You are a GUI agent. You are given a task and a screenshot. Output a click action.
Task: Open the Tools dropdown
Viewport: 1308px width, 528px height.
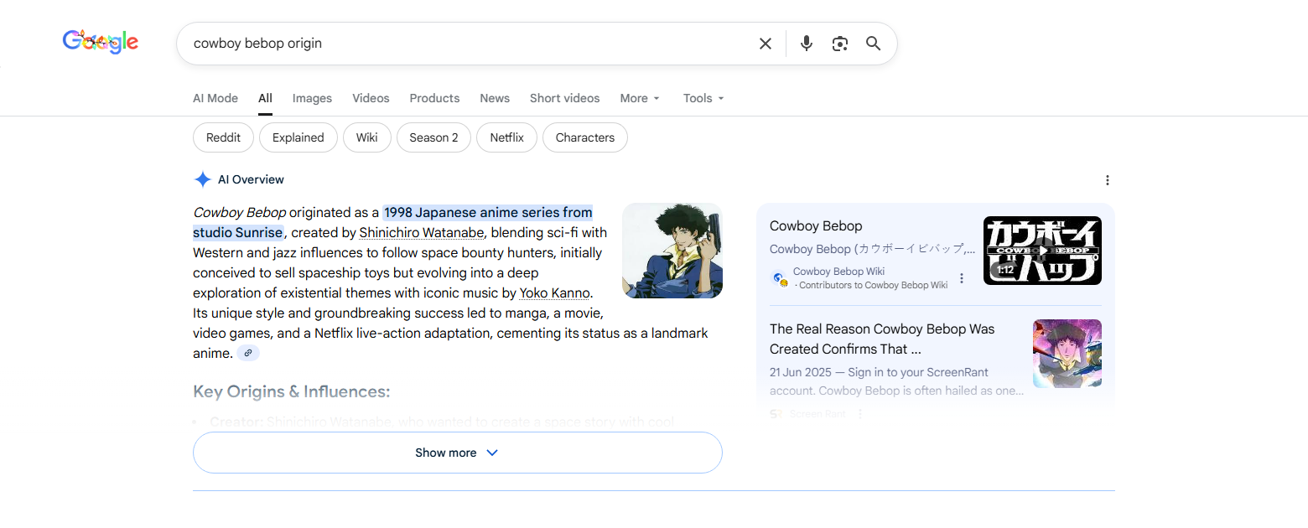(x=703, y=98)
